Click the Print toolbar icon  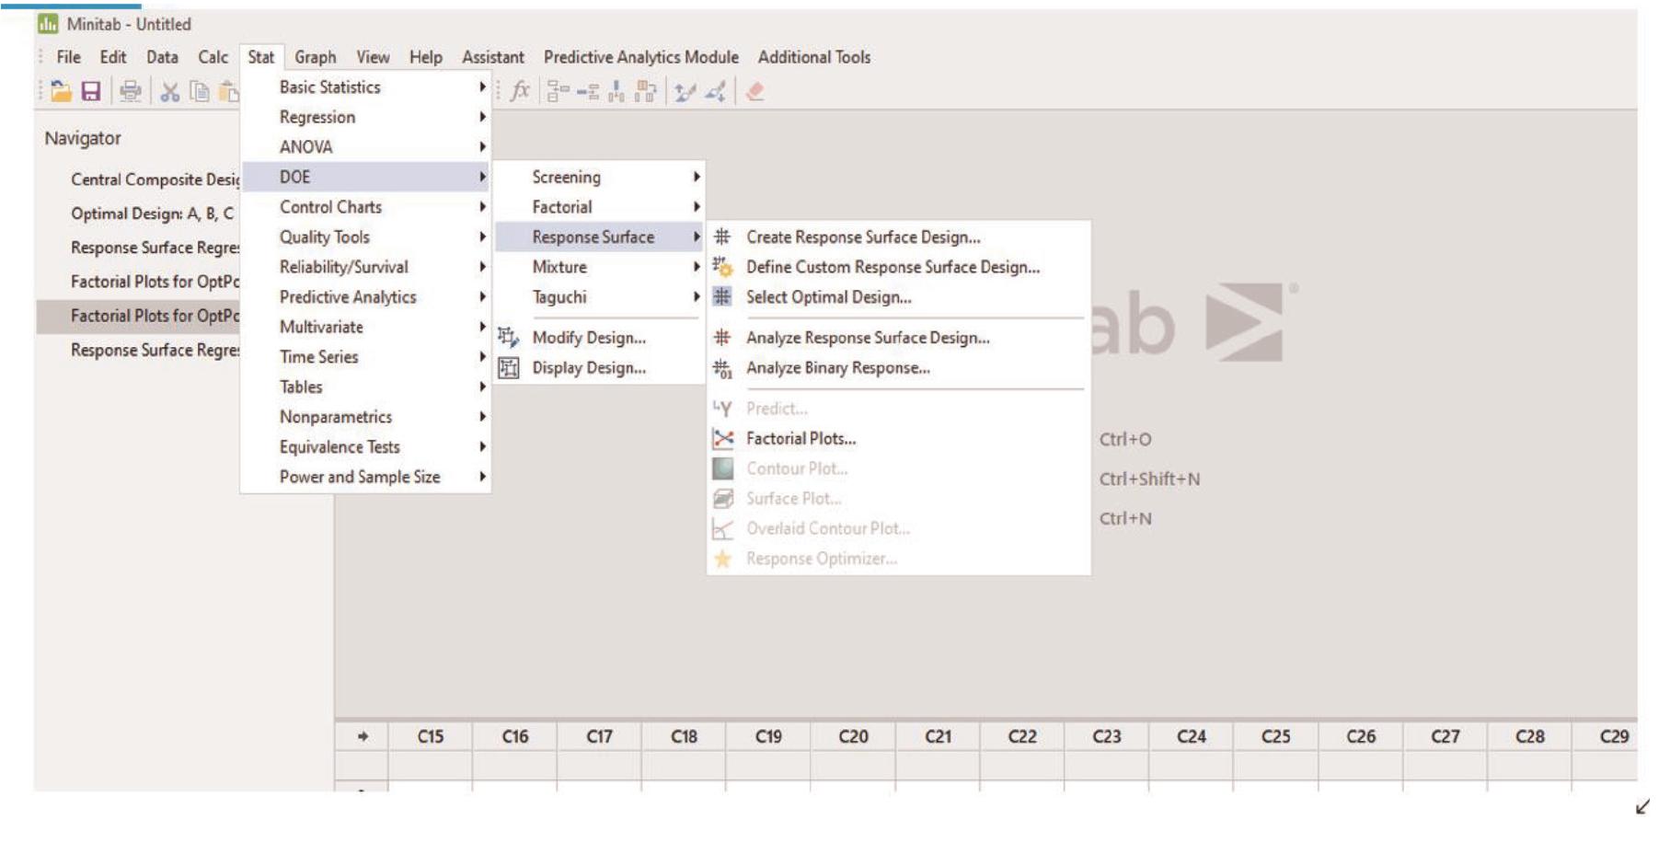131,91
